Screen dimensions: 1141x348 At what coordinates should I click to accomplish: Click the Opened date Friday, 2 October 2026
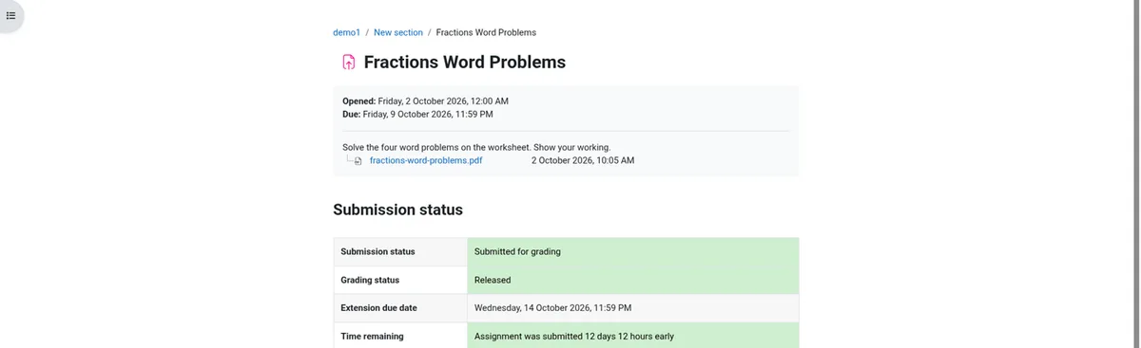click(443, 101)
